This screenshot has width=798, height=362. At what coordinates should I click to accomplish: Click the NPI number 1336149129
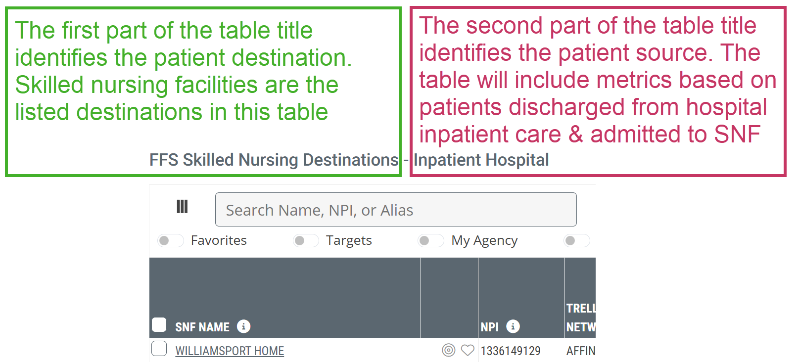coord(511,351)
